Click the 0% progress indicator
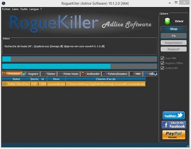The height and width of the screenshot is (149, 191). (174, 36)
